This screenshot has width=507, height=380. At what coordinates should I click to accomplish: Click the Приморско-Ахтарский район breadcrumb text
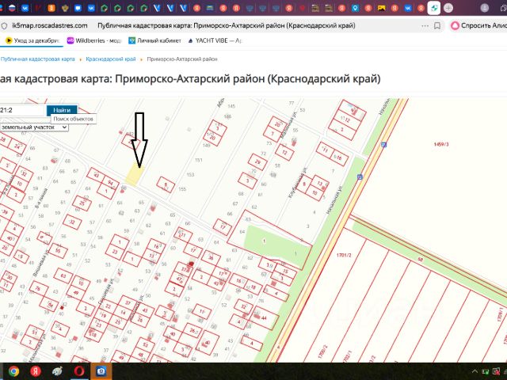click(x=182, y=59)
